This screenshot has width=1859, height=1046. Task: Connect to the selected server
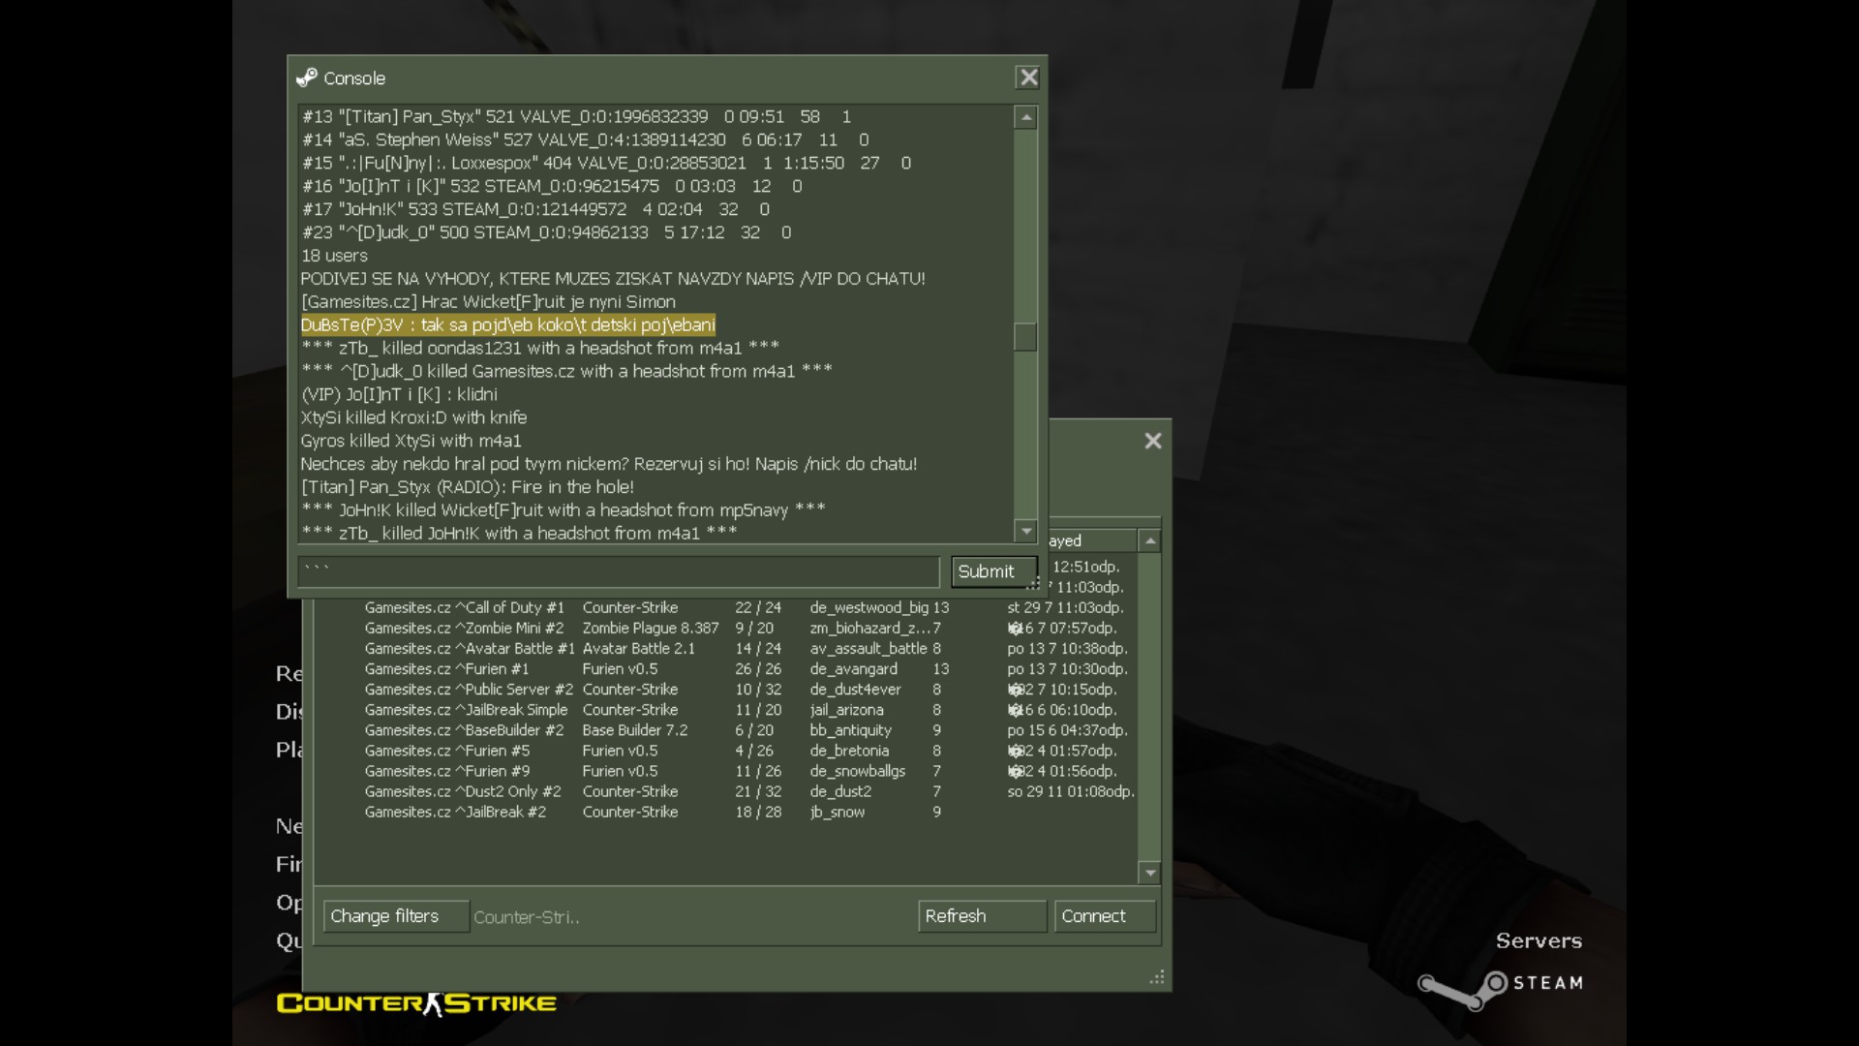point(1104,916)
